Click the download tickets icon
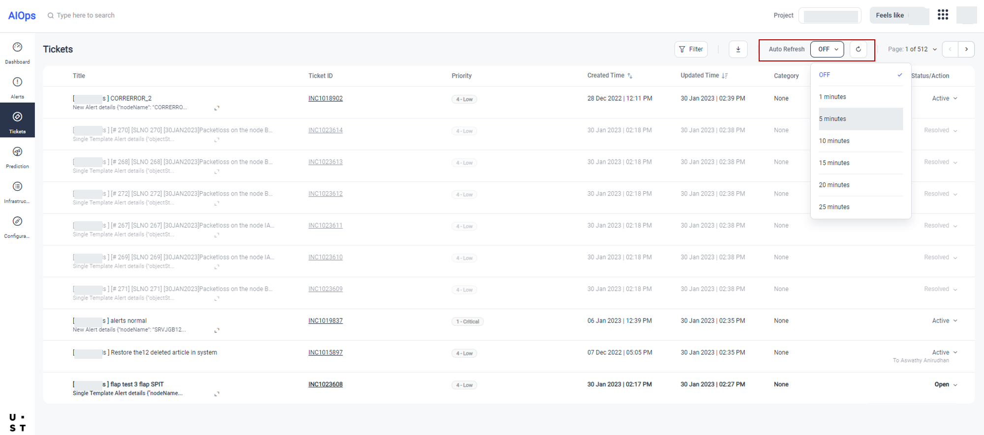This screenshot has width=984, height=435. (x=738, y=49)
